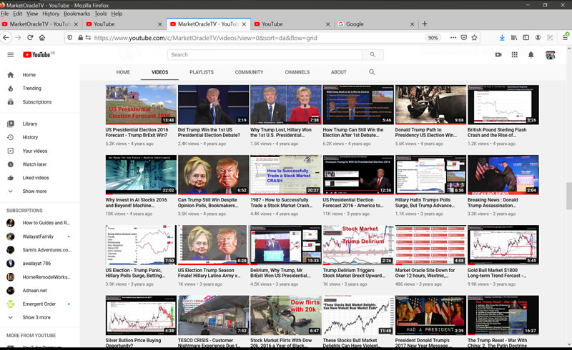The image size is (572, 350).
Task: Open Trending in the sidebar
Action: pyautogui.click(x=31, y=89)
